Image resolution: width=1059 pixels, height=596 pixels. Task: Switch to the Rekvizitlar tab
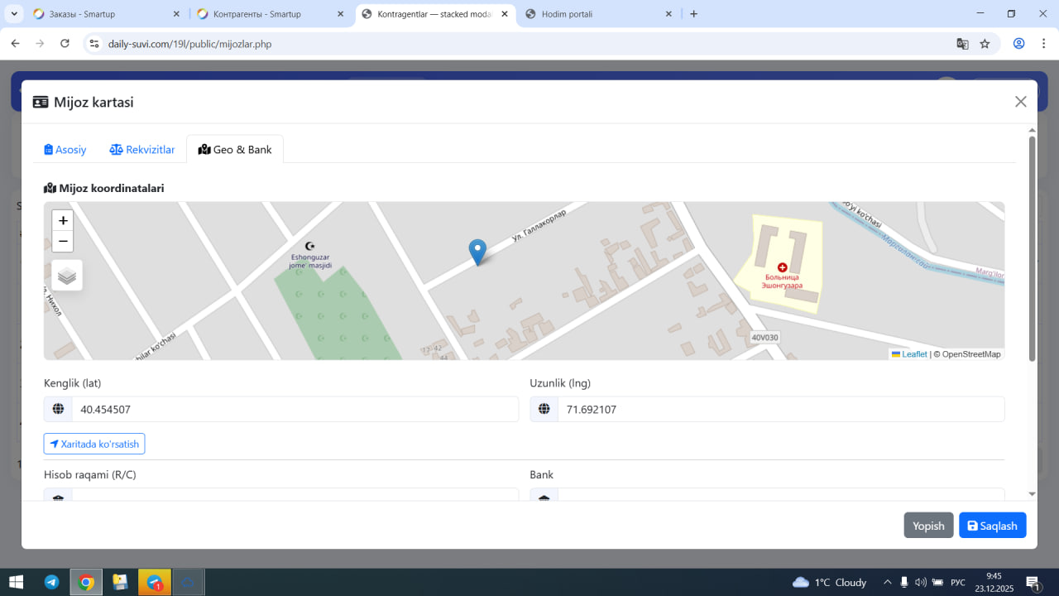pos(142,150)
